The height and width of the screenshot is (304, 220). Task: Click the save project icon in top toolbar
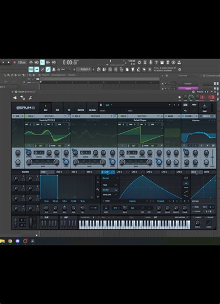162,63
